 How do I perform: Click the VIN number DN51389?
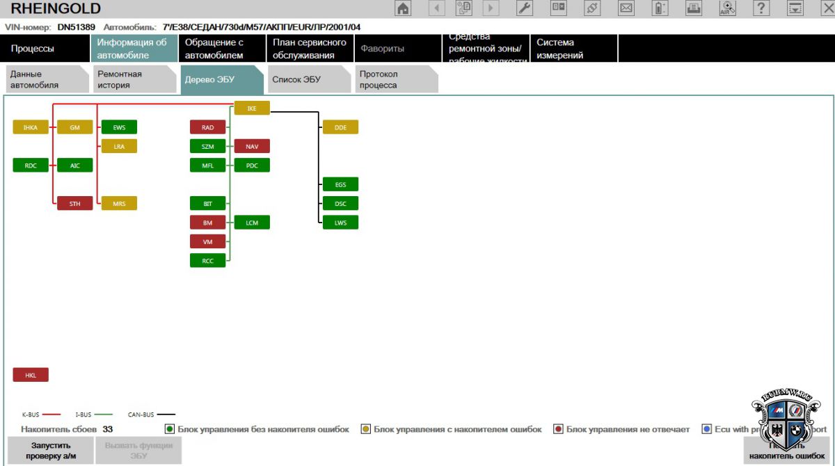77,27
